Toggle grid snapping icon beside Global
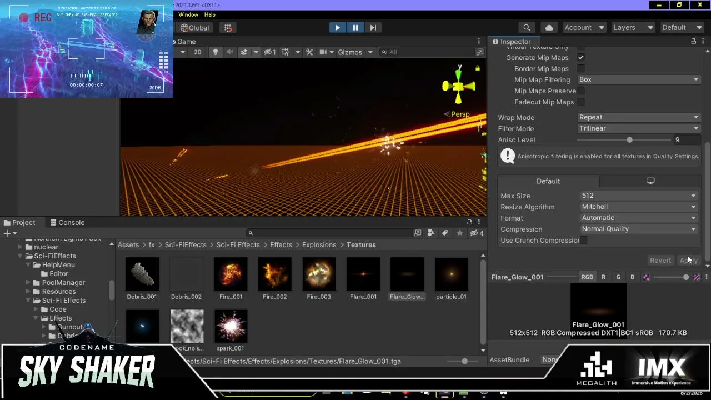This screenshot has width=711, height=400. click(x=228, y=27)
